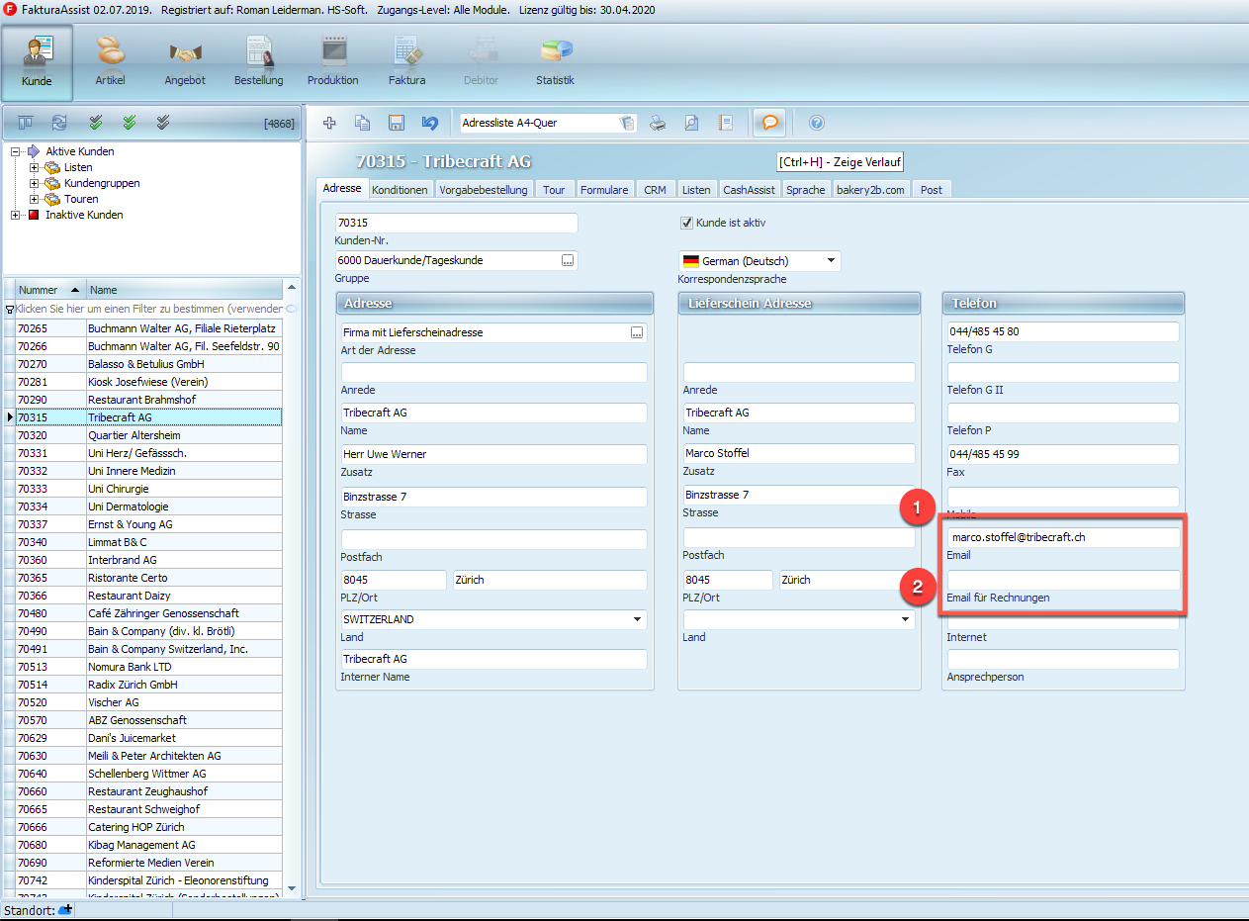Click the ellipsis button in the Gruppe field
This screenshot has width=1249, height=921.
point(568,261)
